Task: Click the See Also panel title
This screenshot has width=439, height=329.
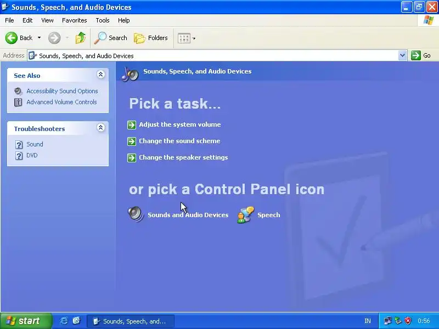Action: point(27,76)
